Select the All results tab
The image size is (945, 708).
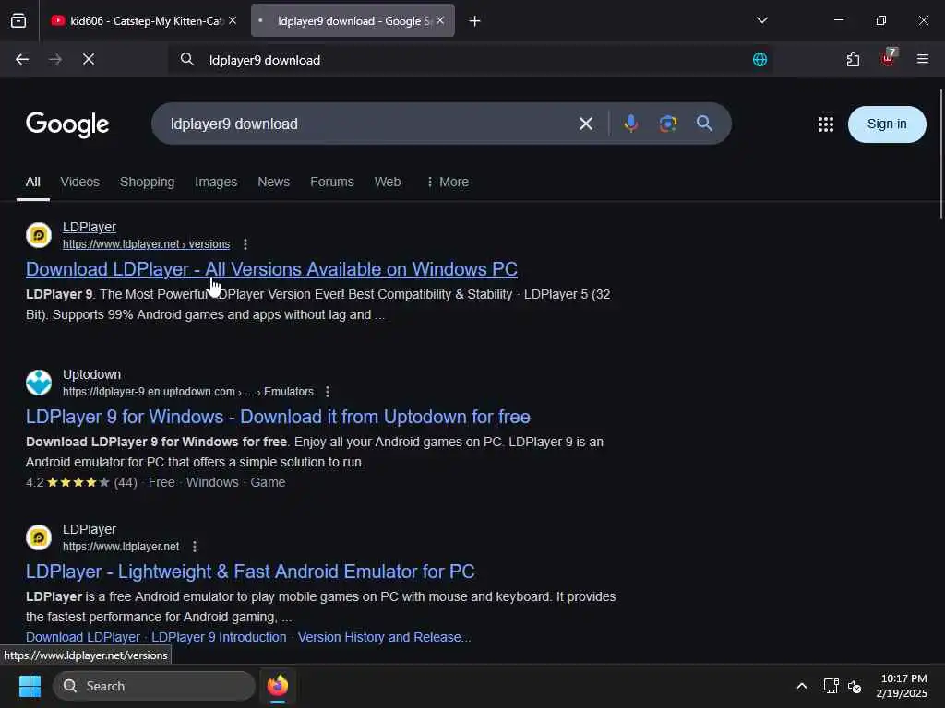pos(32,182)
